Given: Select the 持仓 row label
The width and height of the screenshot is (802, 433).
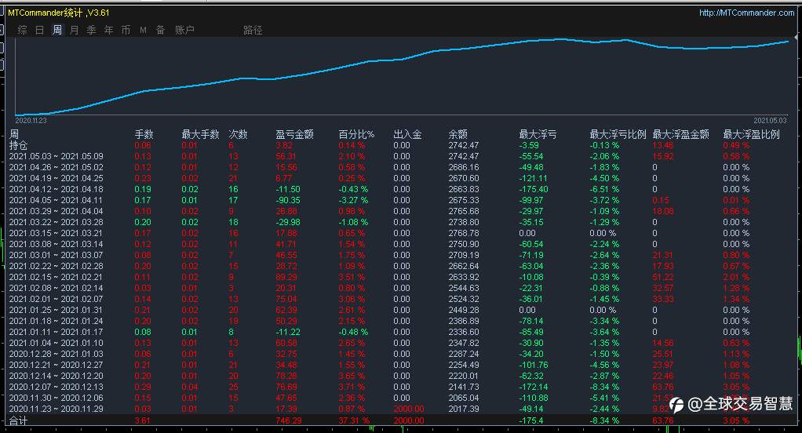Looking at the screenshot, I should [x=18, y=146].
